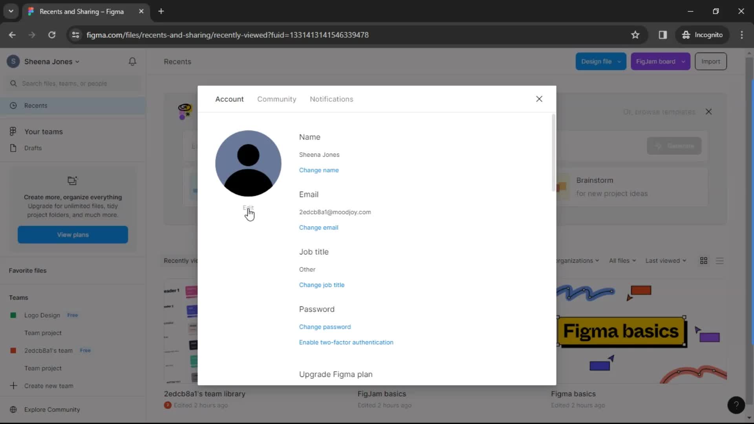Click Change name link
754x424 pixels.
pyautogui.click(x=319, y=170)
